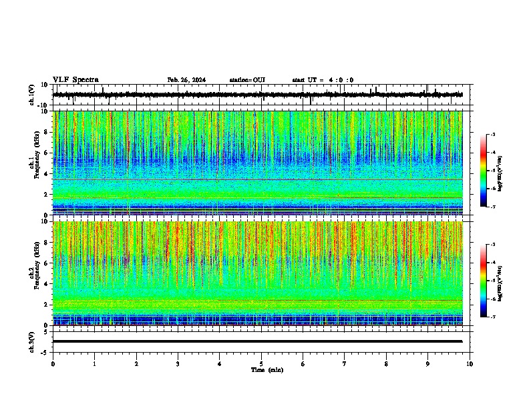529x408 pixels.
Task: Click tick label 3 on the time axis
Action: pyautogui.click(x=178, y=364)
